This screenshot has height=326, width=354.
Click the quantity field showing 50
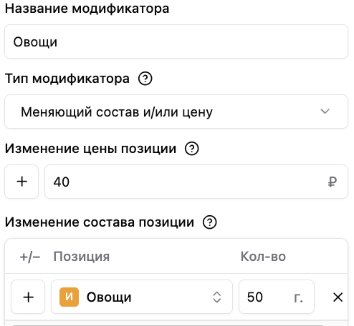(x=277, y=297)
